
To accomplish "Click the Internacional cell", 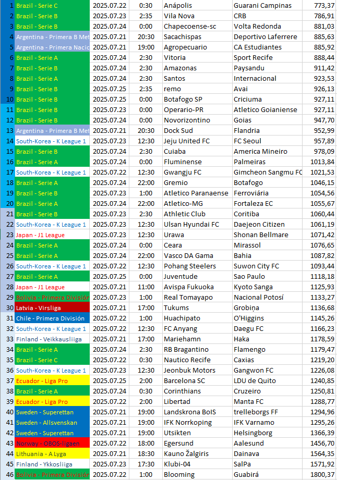I will (267, 78).
